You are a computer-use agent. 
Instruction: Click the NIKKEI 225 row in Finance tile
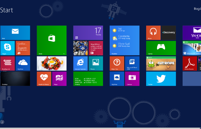point(86,83)
